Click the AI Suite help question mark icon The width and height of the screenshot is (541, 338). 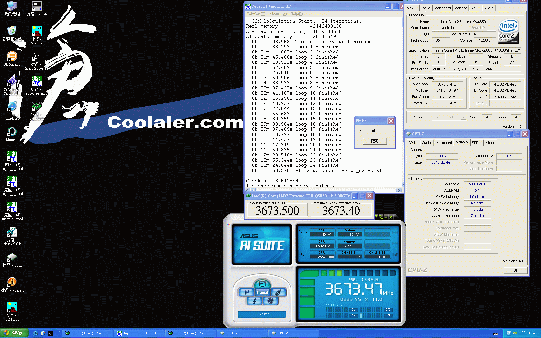[x=376, y=217]
